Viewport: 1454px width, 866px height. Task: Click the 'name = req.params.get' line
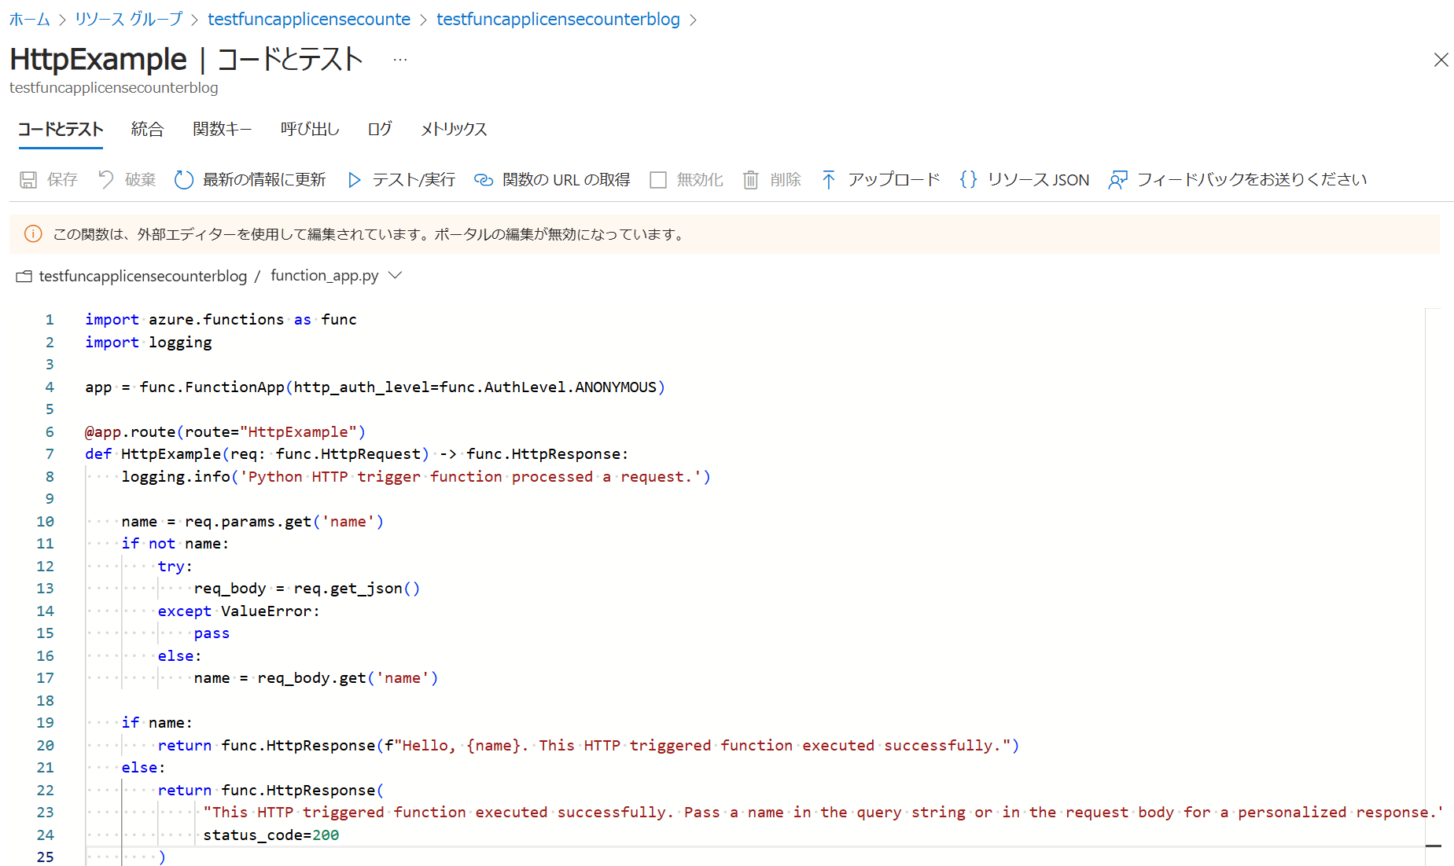pos(252,521)
